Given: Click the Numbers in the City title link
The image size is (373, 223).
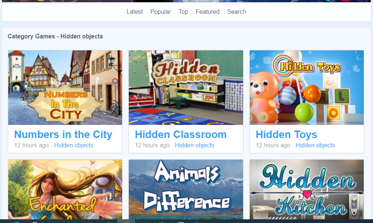Looking at the screenshot, I should point(63,135).
